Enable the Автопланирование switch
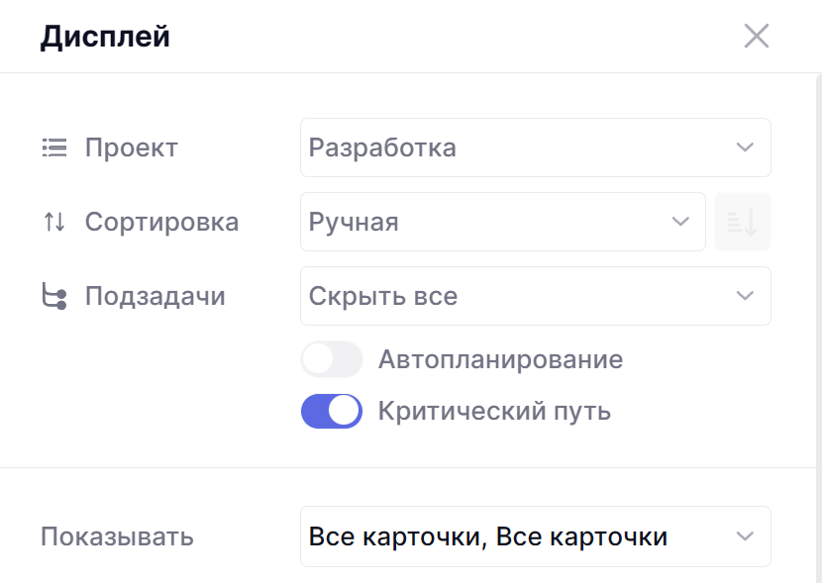 (x=332, y=359)
